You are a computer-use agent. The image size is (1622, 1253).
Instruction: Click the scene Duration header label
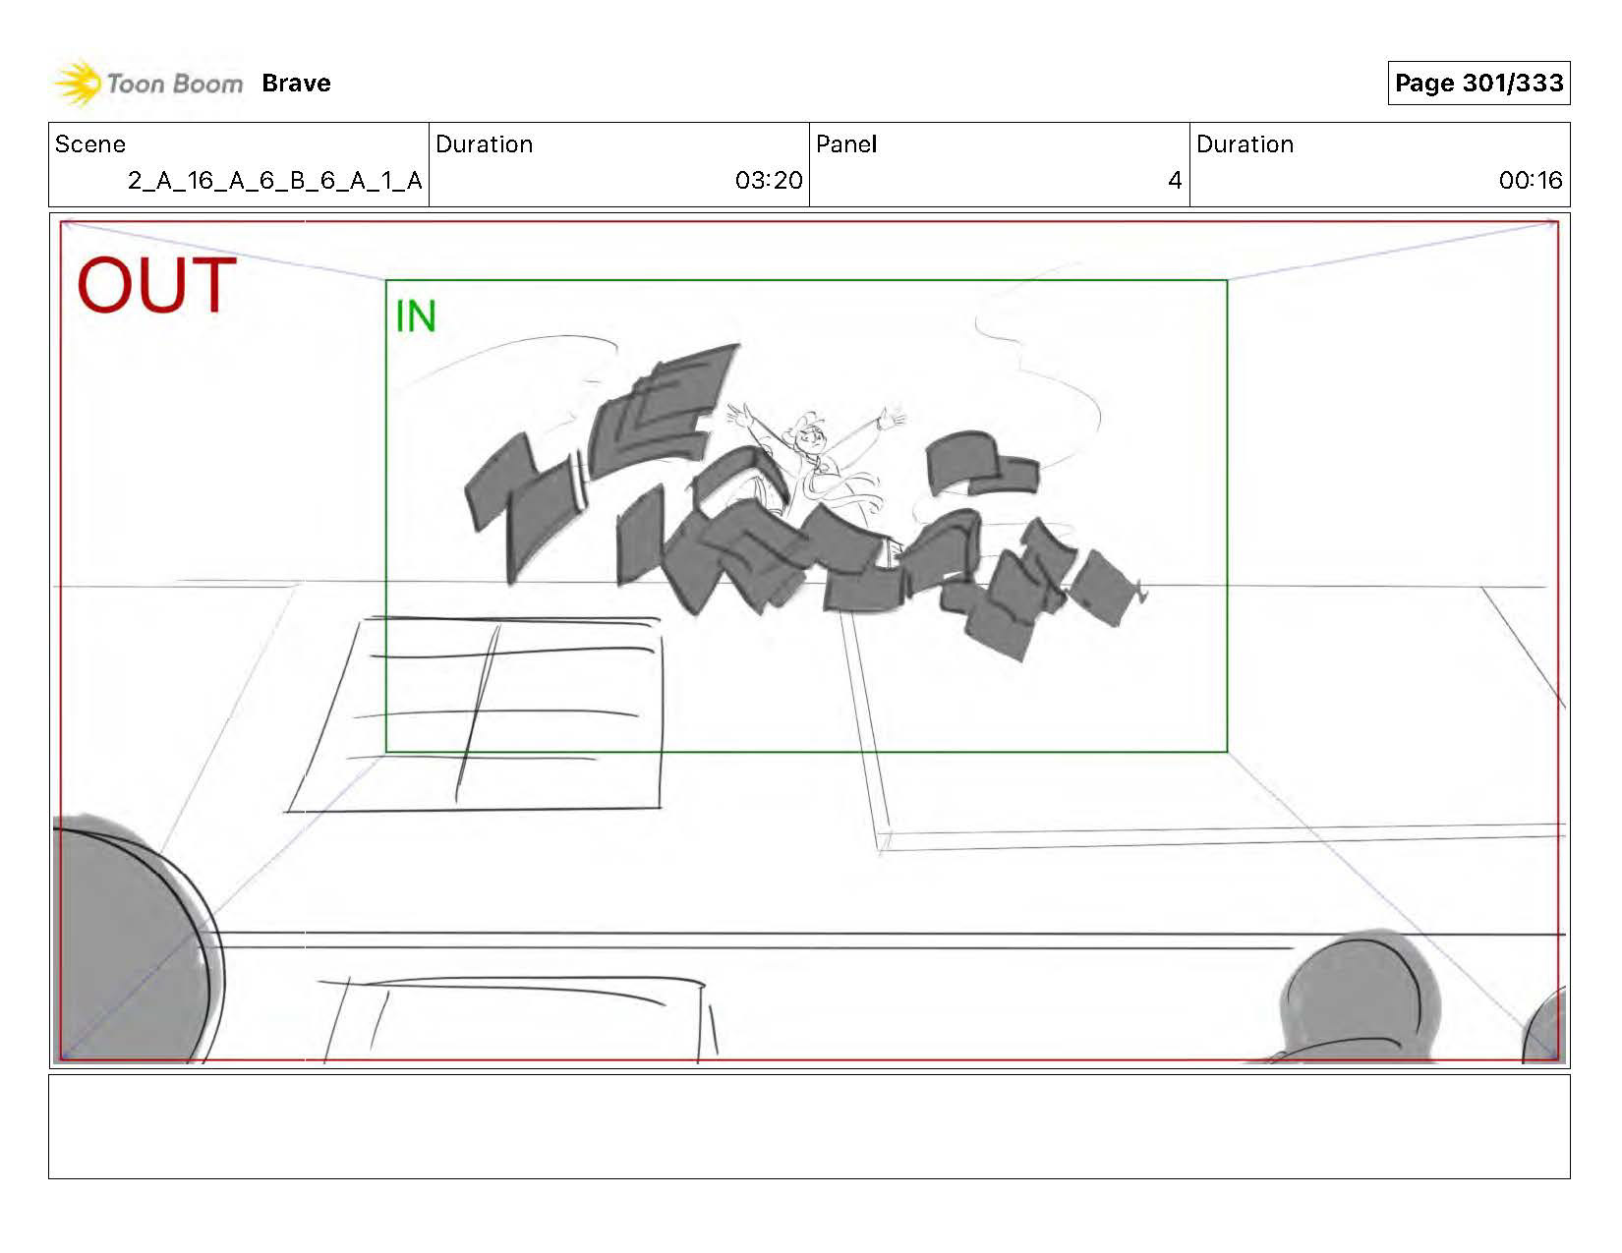click(x=485, y=144)
